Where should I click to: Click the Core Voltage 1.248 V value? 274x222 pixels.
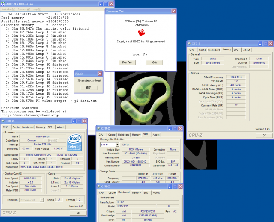click(58, 148)
